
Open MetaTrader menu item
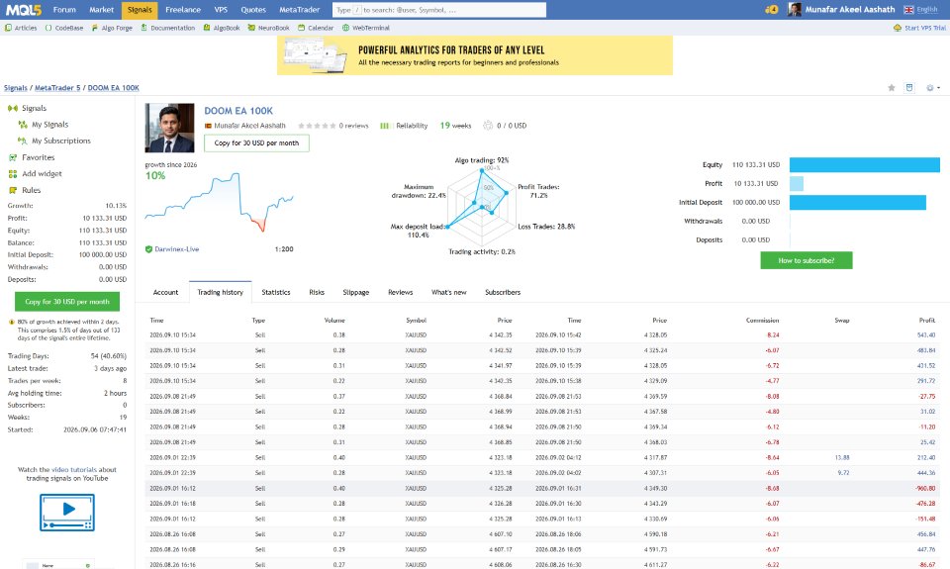click(x=299, y=10)
